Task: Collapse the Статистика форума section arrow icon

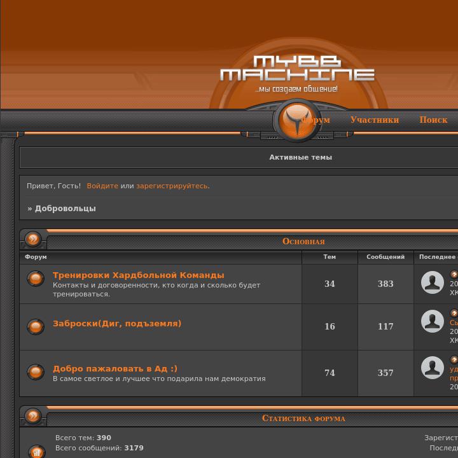Action: click(32, 416)
